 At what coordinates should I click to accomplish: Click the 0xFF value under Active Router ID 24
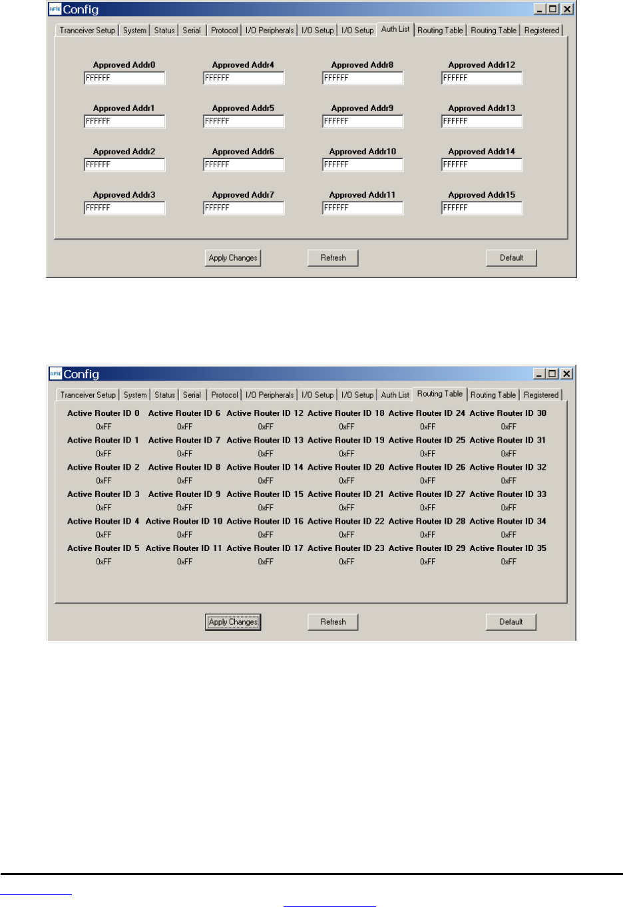[428, 427]
